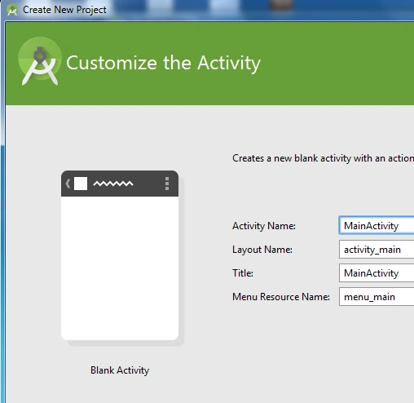The width and height of the screenshot is (414, 403).
Task: Click the white app icon square in preview
Action: click(x=81, y=184)
